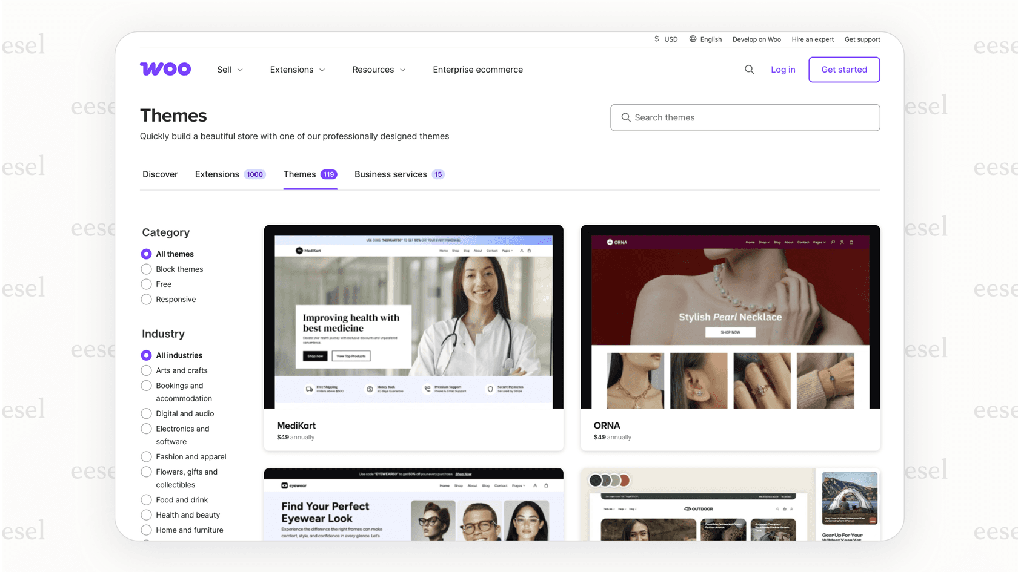Open the Hire an expert link
This screenshot has width=1018, height=572.
tap(813, 39)
